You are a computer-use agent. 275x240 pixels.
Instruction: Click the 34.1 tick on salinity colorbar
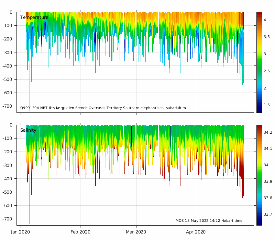268,149
